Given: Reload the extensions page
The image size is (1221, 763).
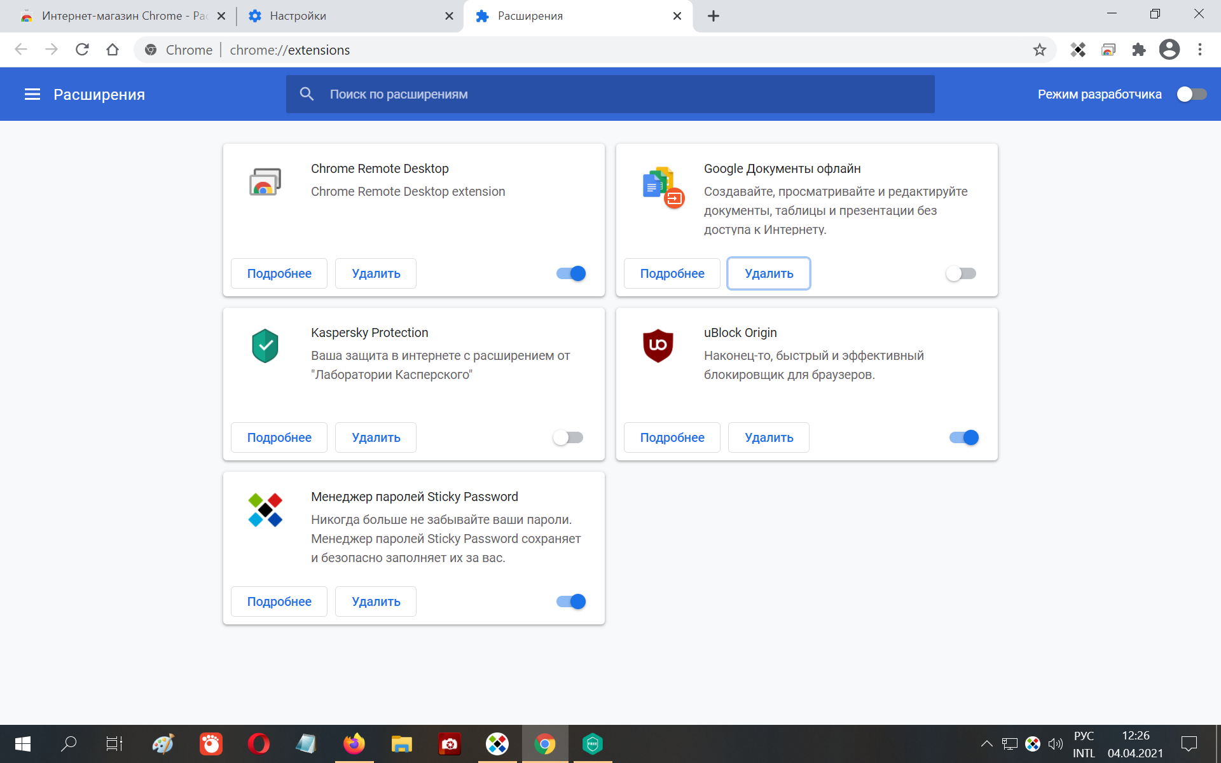Looking at the screenshot, I should tap(82, 50).
